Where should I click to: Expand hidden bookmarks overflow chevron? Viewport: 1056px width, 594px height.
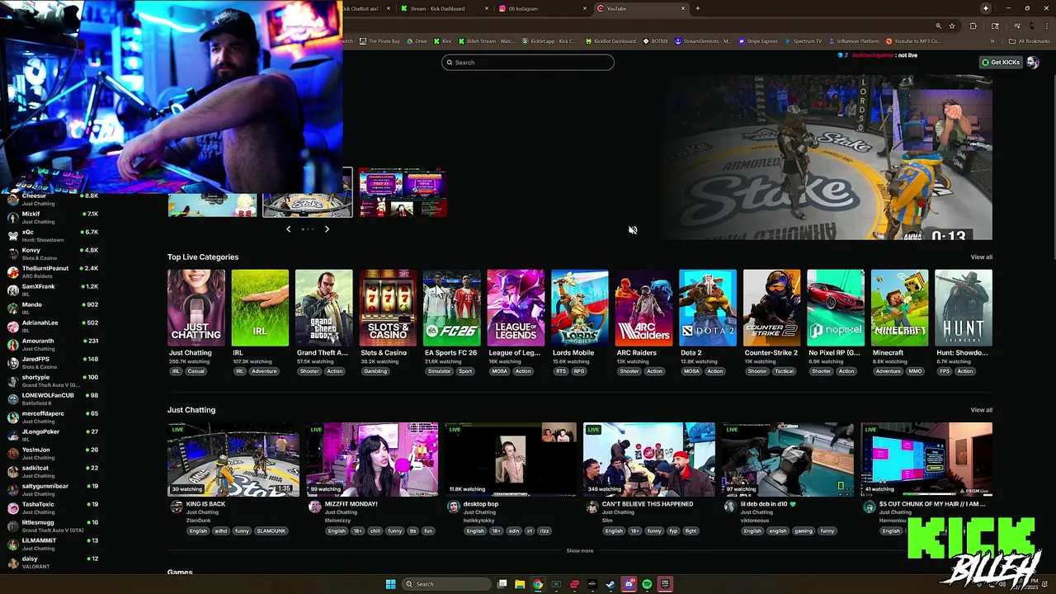pyautogui.click(x=992, y=41)
